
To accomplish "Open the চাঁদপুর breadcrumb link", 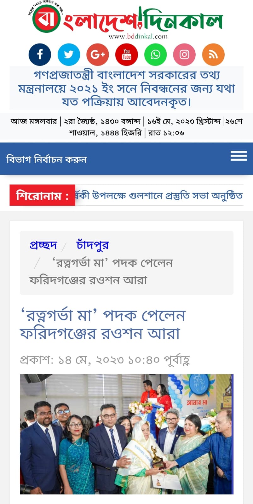I will pyautogui.click(x=93, y=245).
